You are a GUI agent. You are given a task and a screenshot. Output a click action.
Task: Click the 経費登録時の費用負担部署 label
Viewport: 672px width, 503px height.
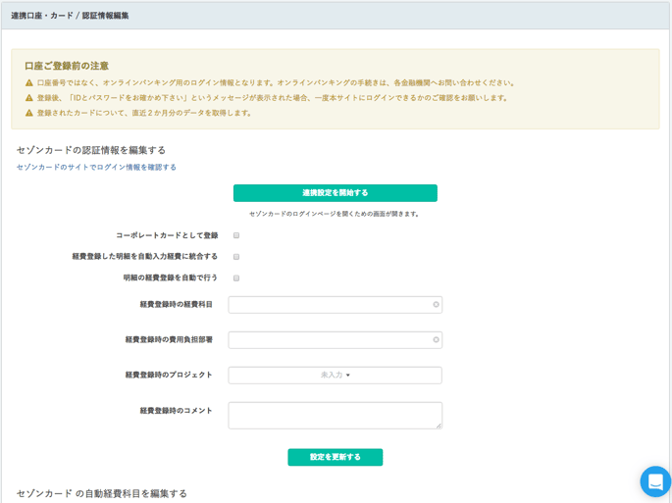coord(169,339)
